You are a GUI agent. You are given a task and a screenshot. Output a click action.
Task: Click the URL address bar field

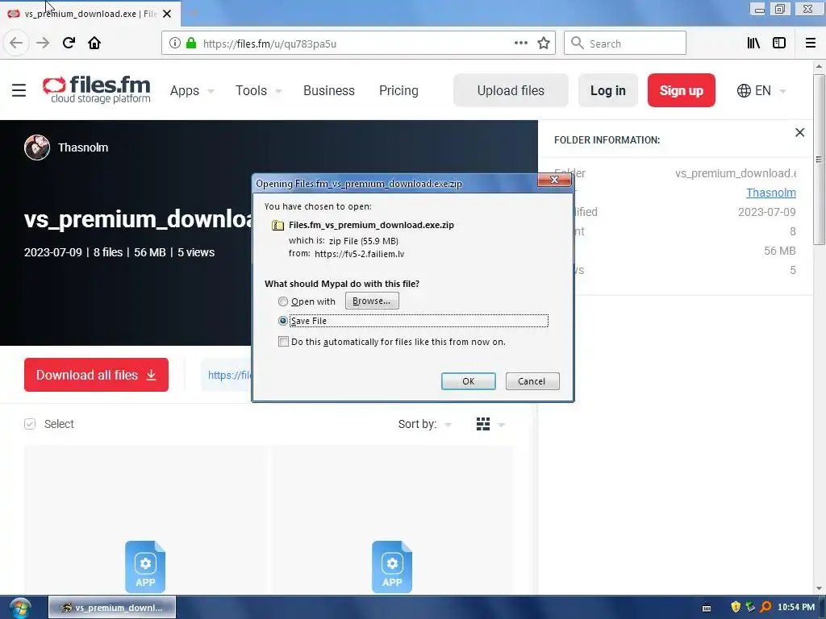pos(358,44)
